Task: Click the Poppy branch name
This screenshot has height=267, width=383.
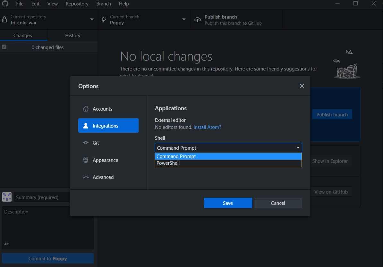Action: coord(117,23)
